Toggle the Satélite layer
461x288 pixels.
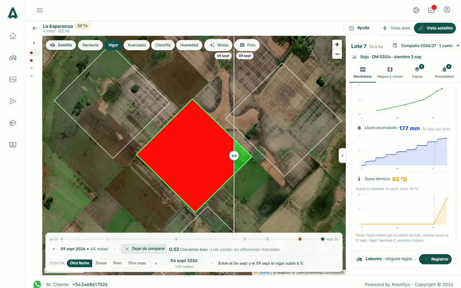point(61,45)
